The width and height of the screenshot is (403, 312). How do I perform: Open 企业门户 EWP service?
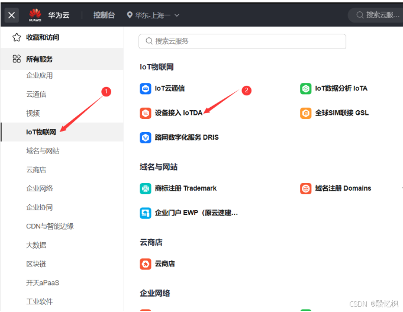[x=196, y=213]
